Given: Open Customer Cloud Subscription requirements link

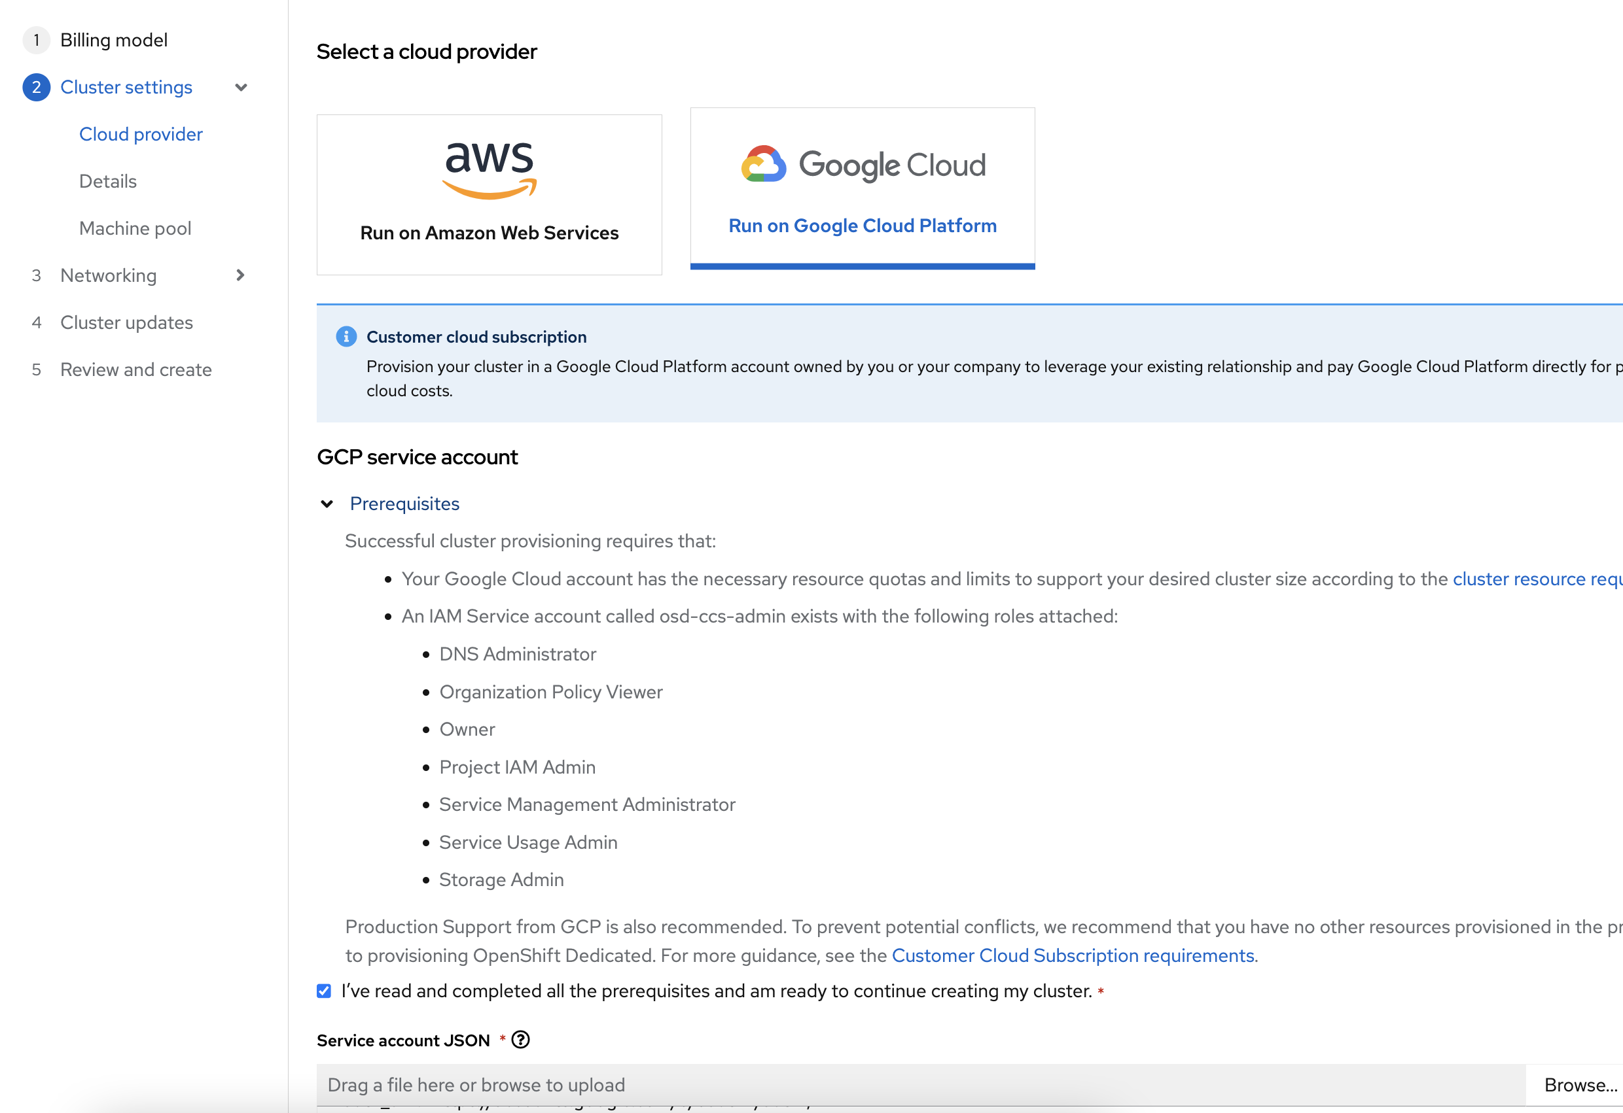Looking at the screenshot, I should click(x=1073, y=955).
